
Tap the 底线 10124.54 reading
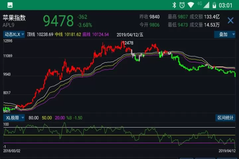tap(96, 34)
